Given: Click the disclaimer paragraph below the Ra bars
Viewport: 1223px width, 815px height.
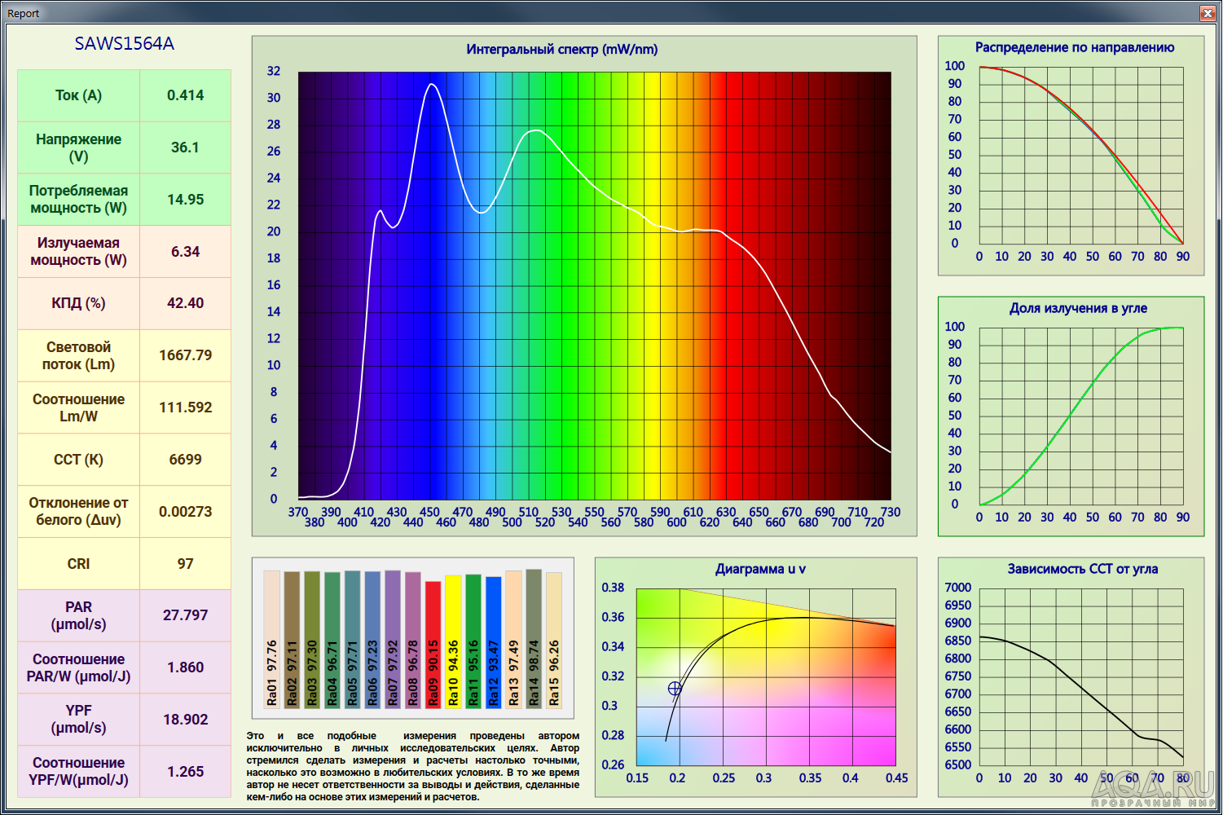Looking at the screenshot, I should [413, 766].
